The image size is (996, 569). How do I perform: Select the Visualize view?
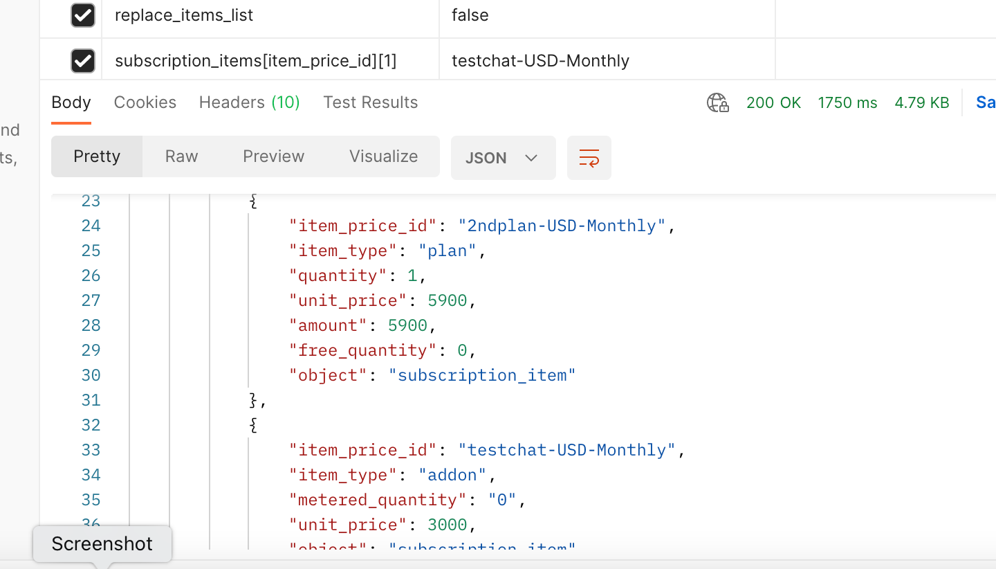383,156
